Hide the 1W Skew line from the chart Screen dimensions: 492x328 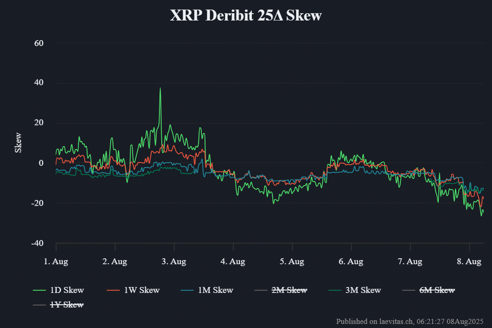coord(142,290)
